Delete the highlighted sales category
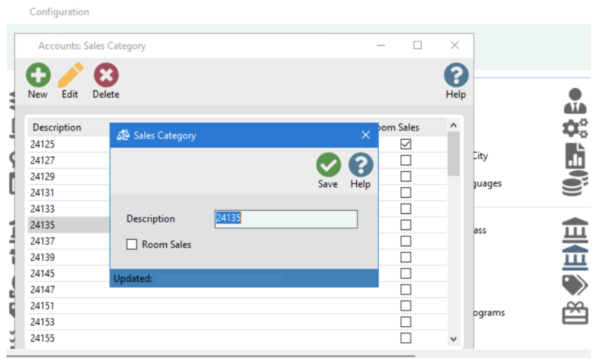The image size is (596, 360). (106, 76)
